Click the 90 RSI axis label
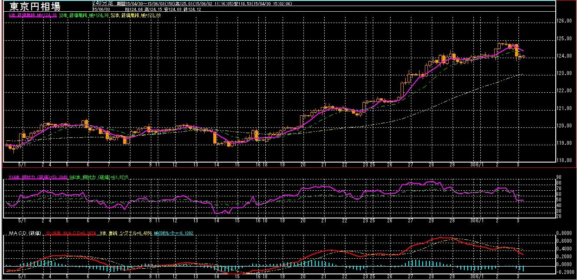577x280 pixels. 560,177
